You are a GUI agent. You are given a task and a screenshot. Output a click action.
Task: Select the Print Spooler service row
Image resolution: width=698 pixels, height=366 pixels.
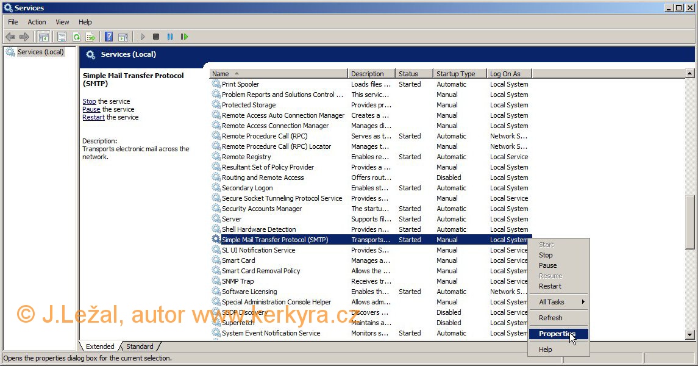click(x=240, y=84)
